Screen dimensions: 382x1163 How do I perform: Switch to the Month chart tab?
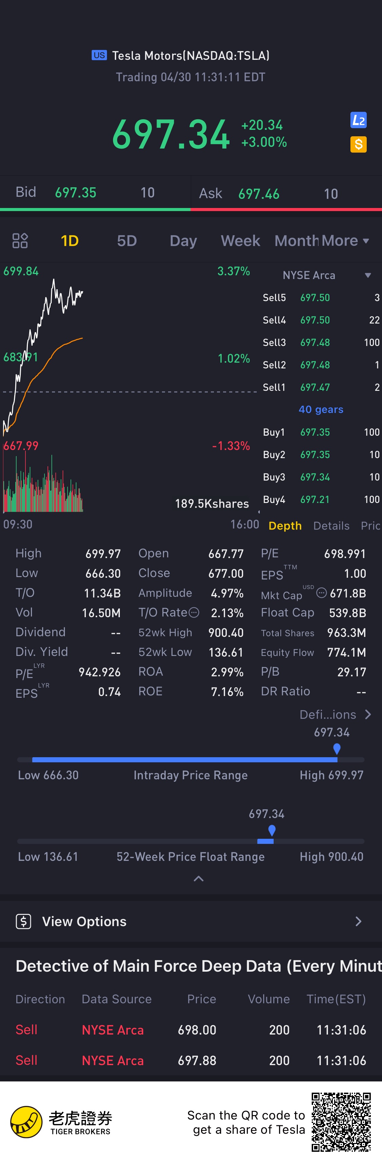(296, 241)
